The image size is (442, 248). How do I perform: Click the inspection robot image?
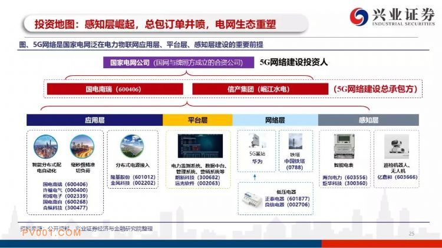397,146
